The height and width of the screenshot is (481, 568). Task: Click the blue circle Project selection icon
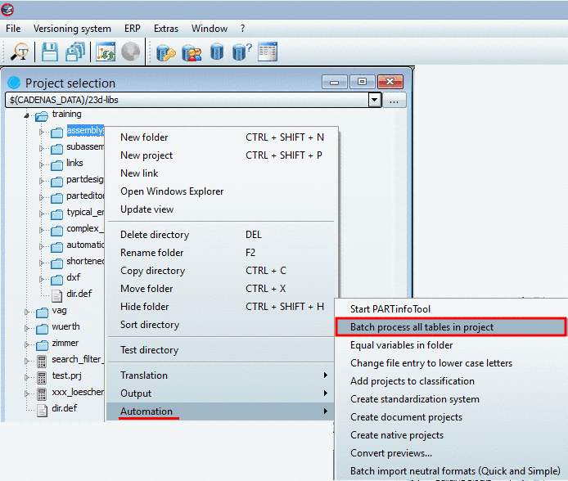point(14,83)
